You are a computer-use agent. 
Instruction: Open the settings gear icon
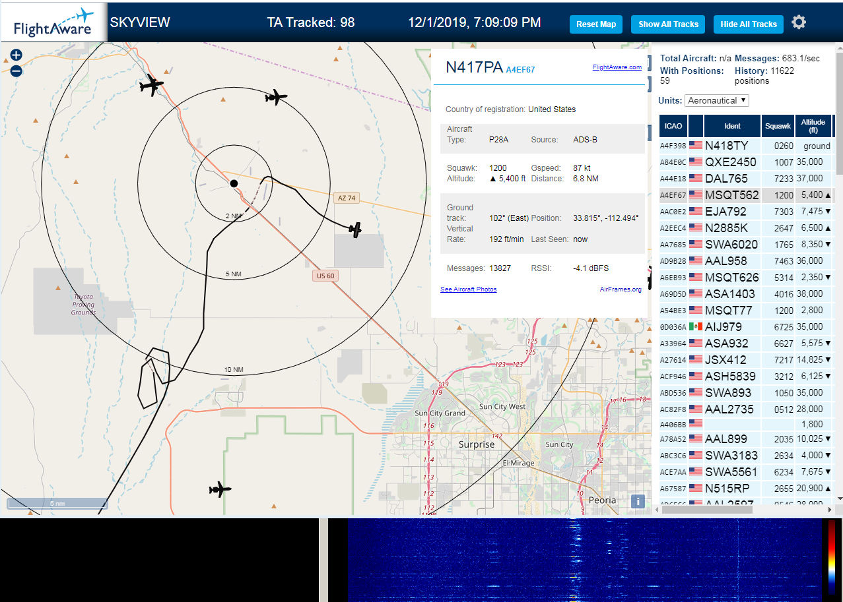[x=799, y=22]
